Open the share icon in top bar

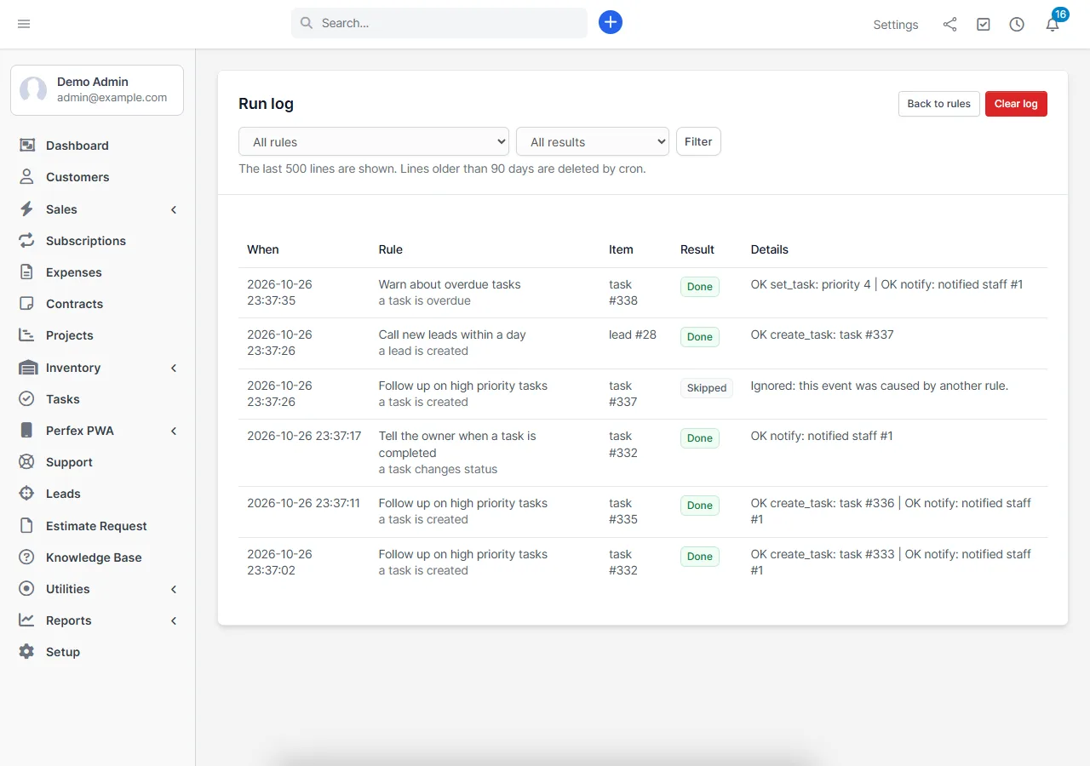(949, 25)
